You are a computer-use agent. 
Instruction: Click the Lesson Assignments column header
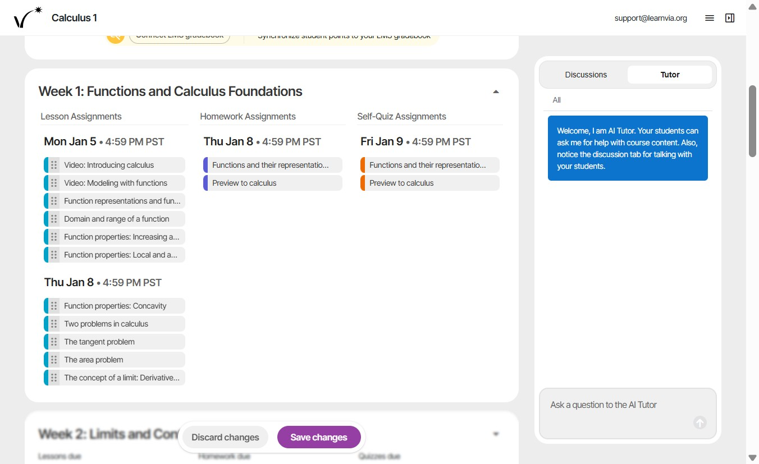81,117
